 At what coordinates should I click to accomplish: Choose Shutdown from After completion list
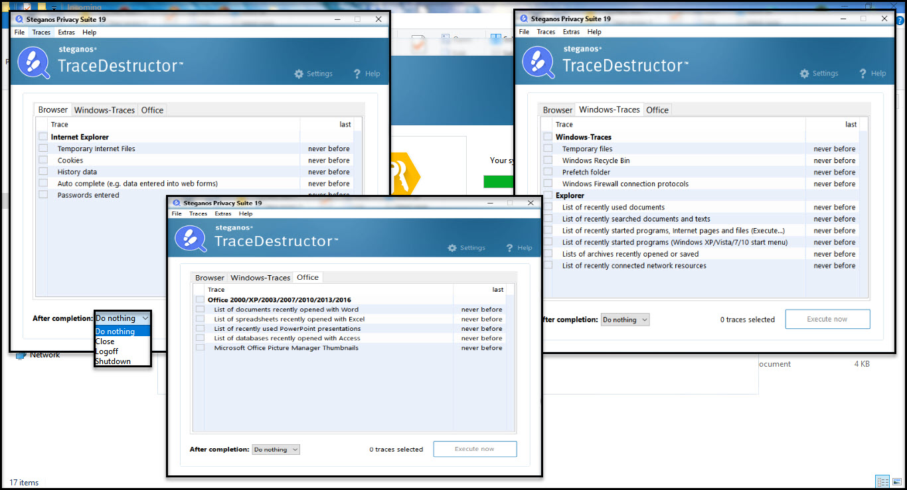(x=123, y=361)
